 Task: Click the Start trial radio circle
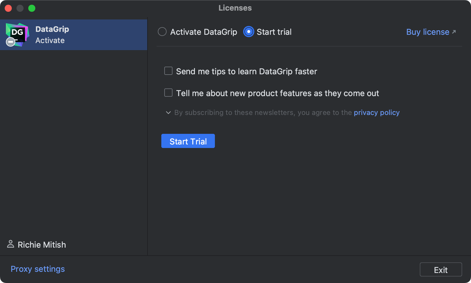pyautogui.click(x=248, y=32)
